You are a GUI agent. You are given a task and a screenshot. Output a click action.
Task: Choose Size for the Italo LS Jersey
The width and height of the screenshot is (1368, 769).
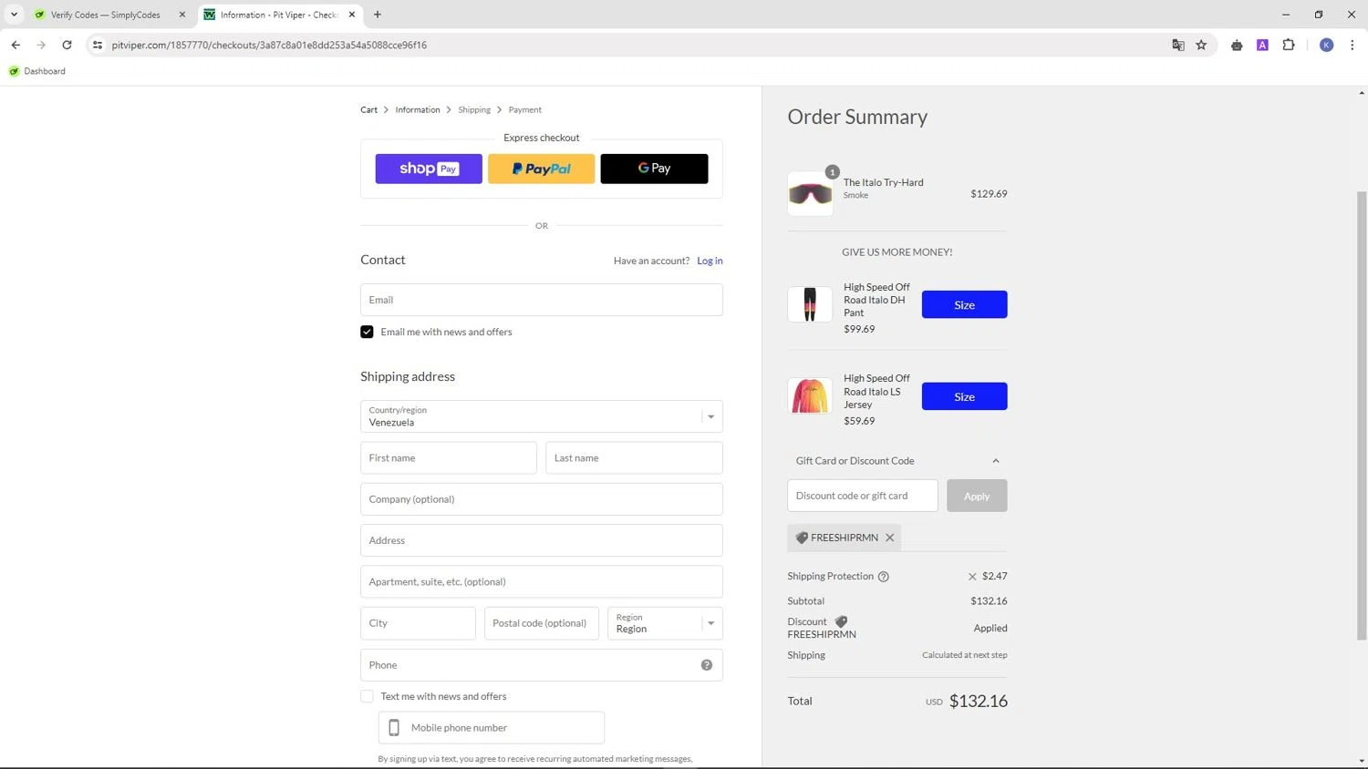pyautogui.click(x=964, y=396)
